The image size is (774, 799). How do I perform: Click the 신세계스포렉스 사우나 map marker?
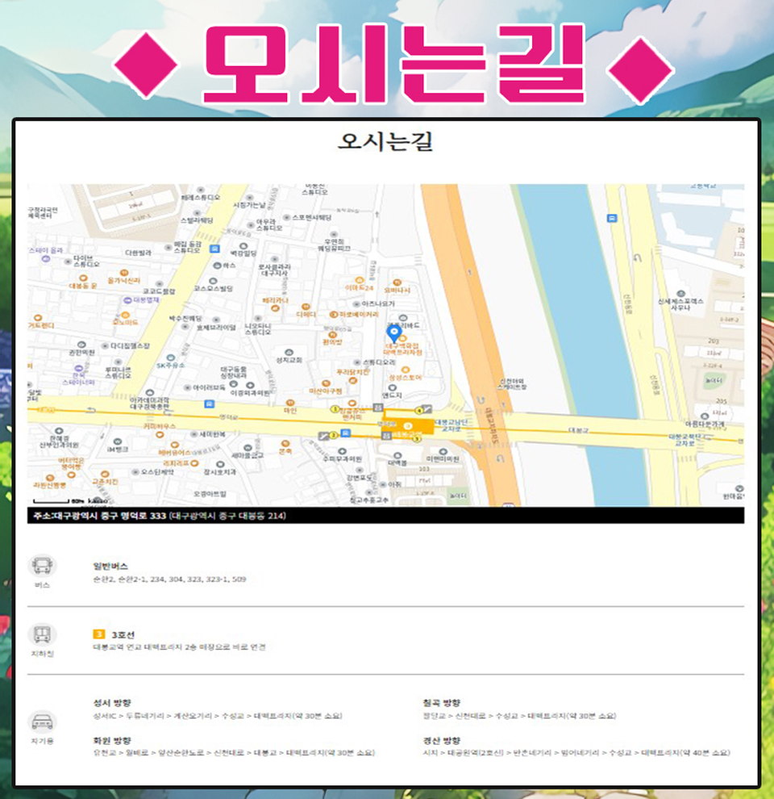pos(680,294)
